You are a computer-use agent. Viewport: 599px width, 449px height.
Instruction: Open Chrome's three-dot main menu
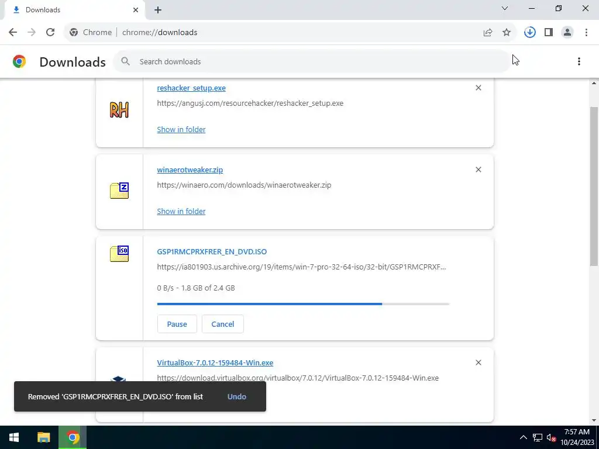(x=586, y=33)
